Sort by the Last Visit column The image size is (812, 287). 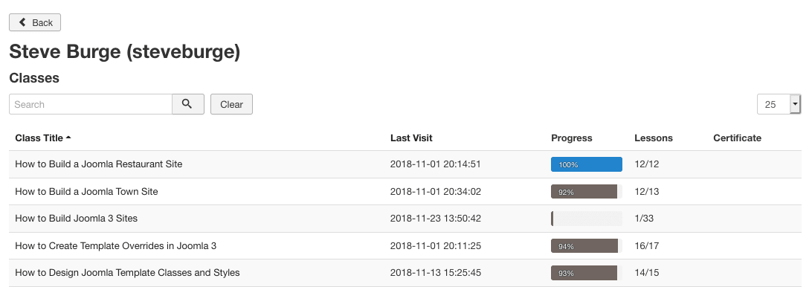coord(411,138)
